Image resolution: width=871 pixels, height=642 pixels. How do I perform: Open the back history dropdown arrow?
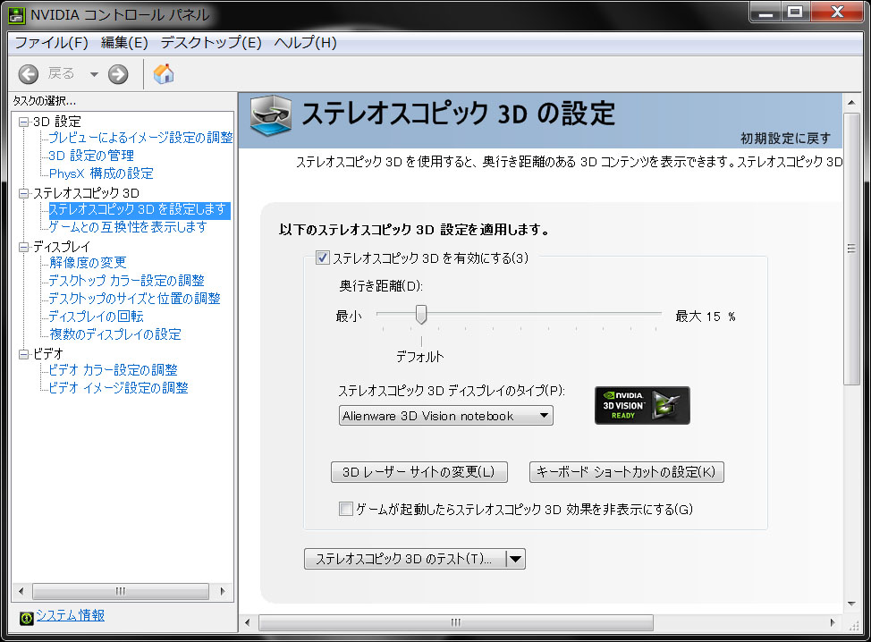click(94, 74)
